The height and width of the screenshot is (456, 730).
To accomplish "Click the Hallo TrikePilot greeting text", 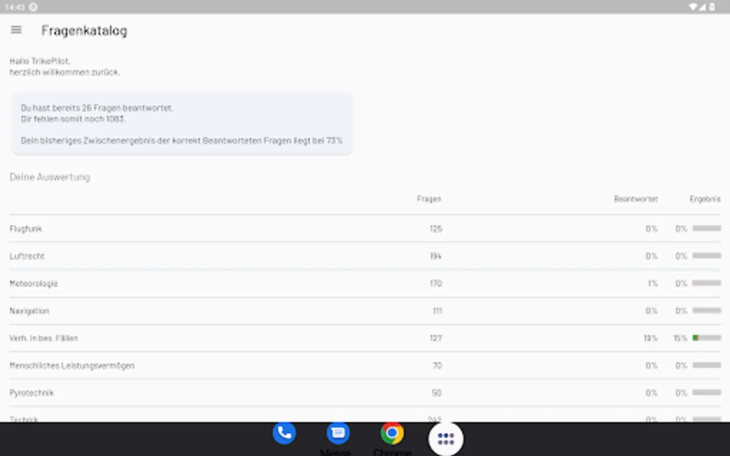I will (40, 61).
